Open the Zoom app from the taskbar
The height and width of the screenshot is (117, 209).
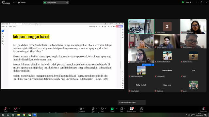[35, 115]
